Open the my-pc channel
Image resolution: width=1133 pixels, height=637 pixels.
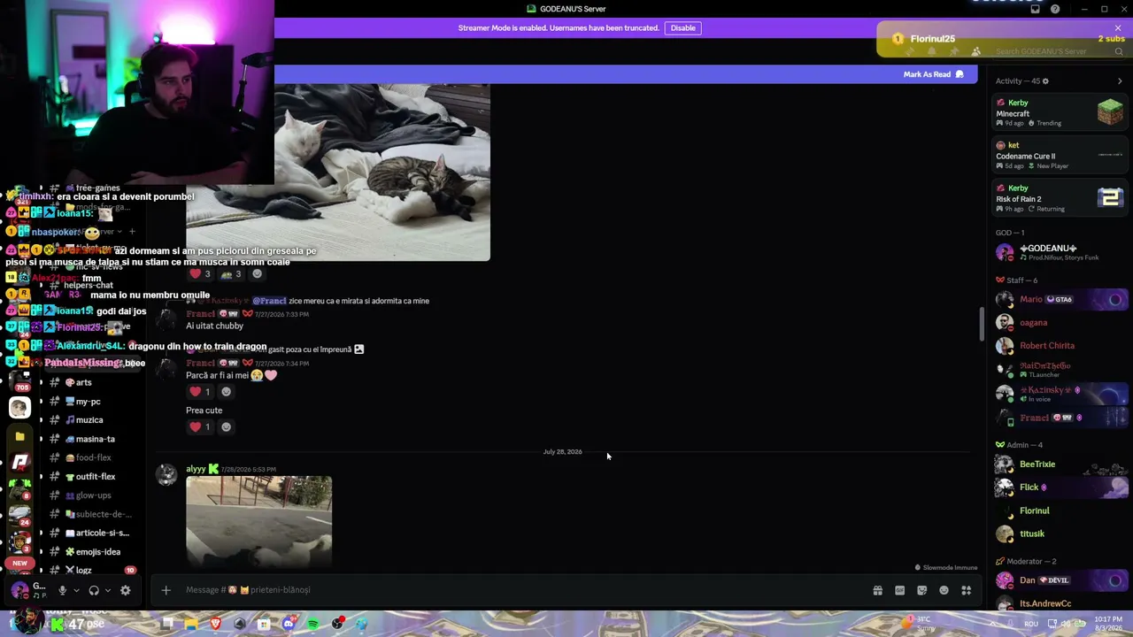coord(88,402)
